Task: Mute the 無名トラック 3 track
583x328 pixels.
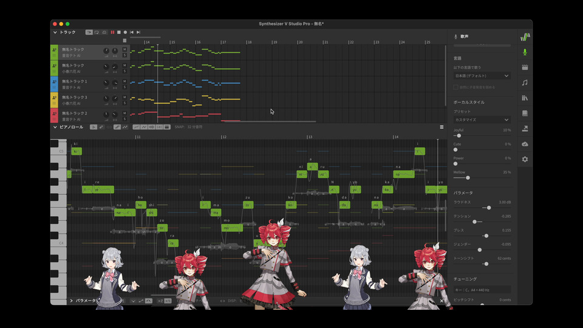Action: (x=124, y=97)
